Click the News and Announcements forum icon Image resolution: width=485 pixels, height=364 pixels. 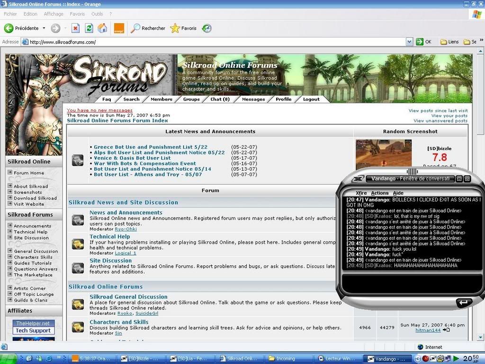tap(78, 220)
